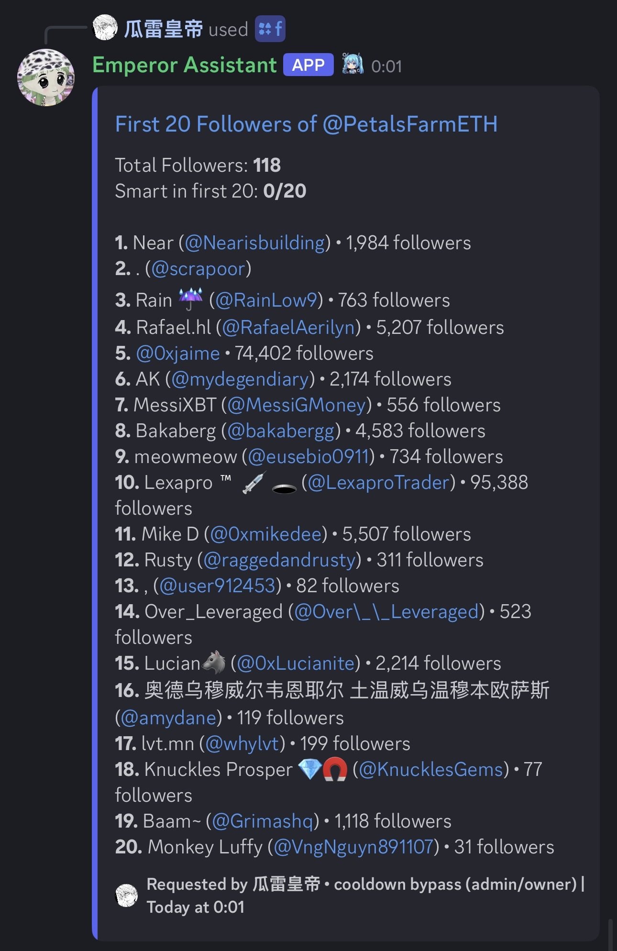Click the blue-haired server tag icon
The height and width of the screenshot is (951, 617).
(353, 65)
